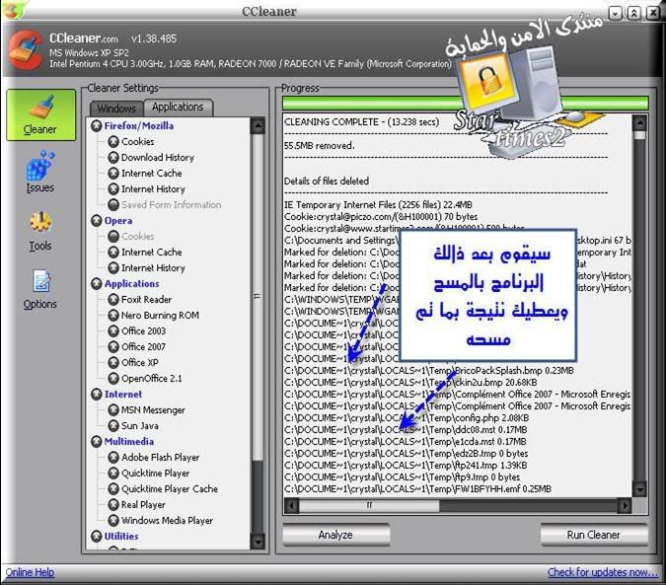Click the Run Cleaner button
Viewport: 666px width, 585px height.
pos(594,535)
